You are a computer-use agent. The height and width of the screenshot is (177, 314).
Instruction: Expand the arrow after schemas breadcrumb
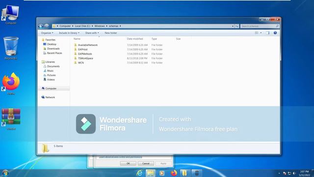click(120, 26)
